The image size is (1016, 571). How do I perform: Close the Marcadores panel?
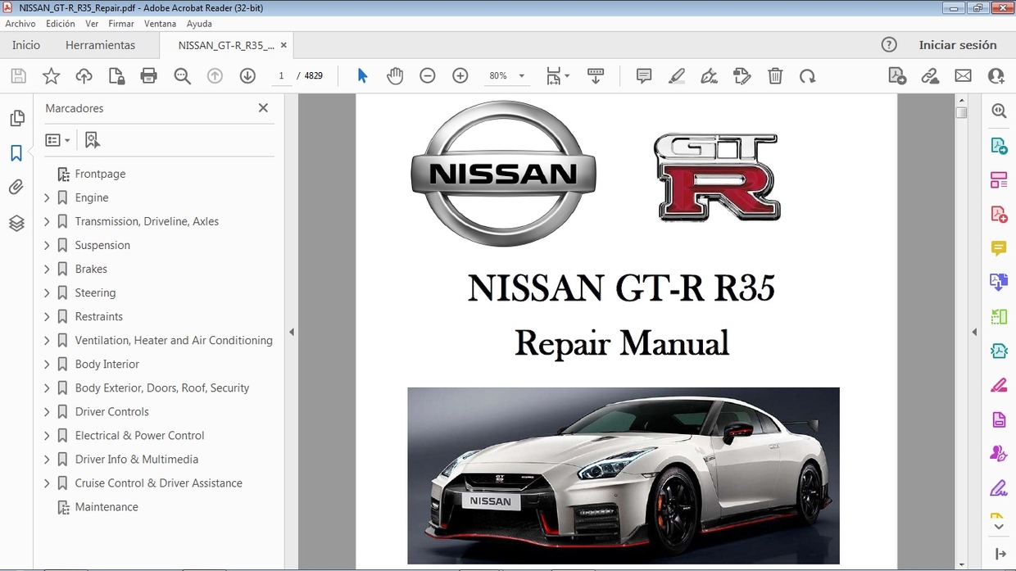[263, 107]
